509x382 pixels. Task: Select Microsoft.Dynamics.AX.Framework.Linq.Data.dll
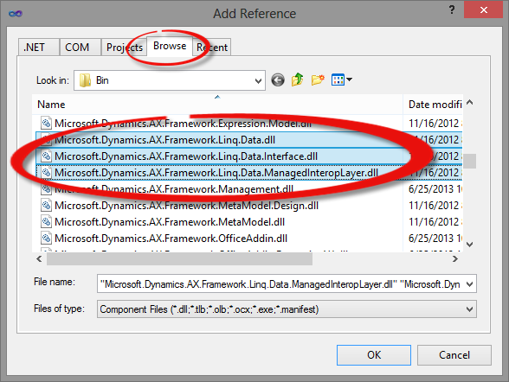click(164, 140)
